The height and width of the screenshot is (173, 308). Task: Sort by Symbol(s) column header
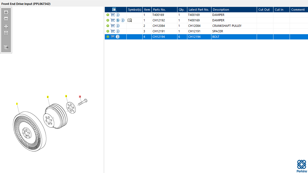[x=135, y=10]
